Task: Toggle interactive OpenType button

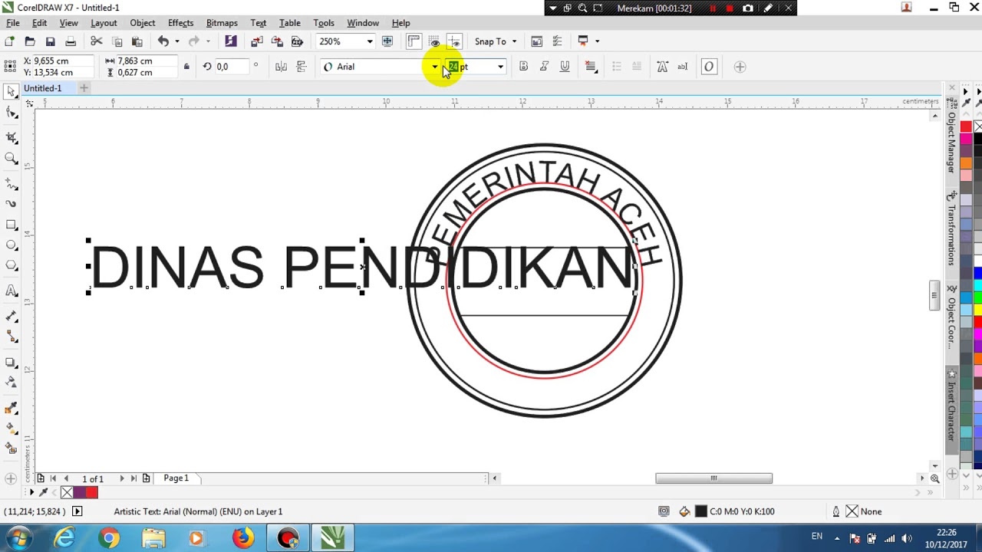Action: (x=709, y=67)
